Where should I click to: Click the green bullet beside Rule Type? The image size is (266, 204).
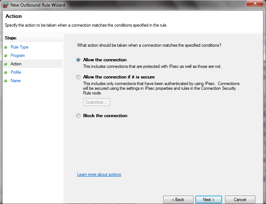5,47
